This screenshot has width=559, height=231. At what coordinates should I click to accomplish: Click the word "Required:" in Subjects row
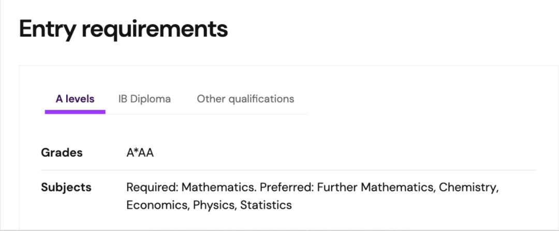pyautogui.click(x=152, y=187)
